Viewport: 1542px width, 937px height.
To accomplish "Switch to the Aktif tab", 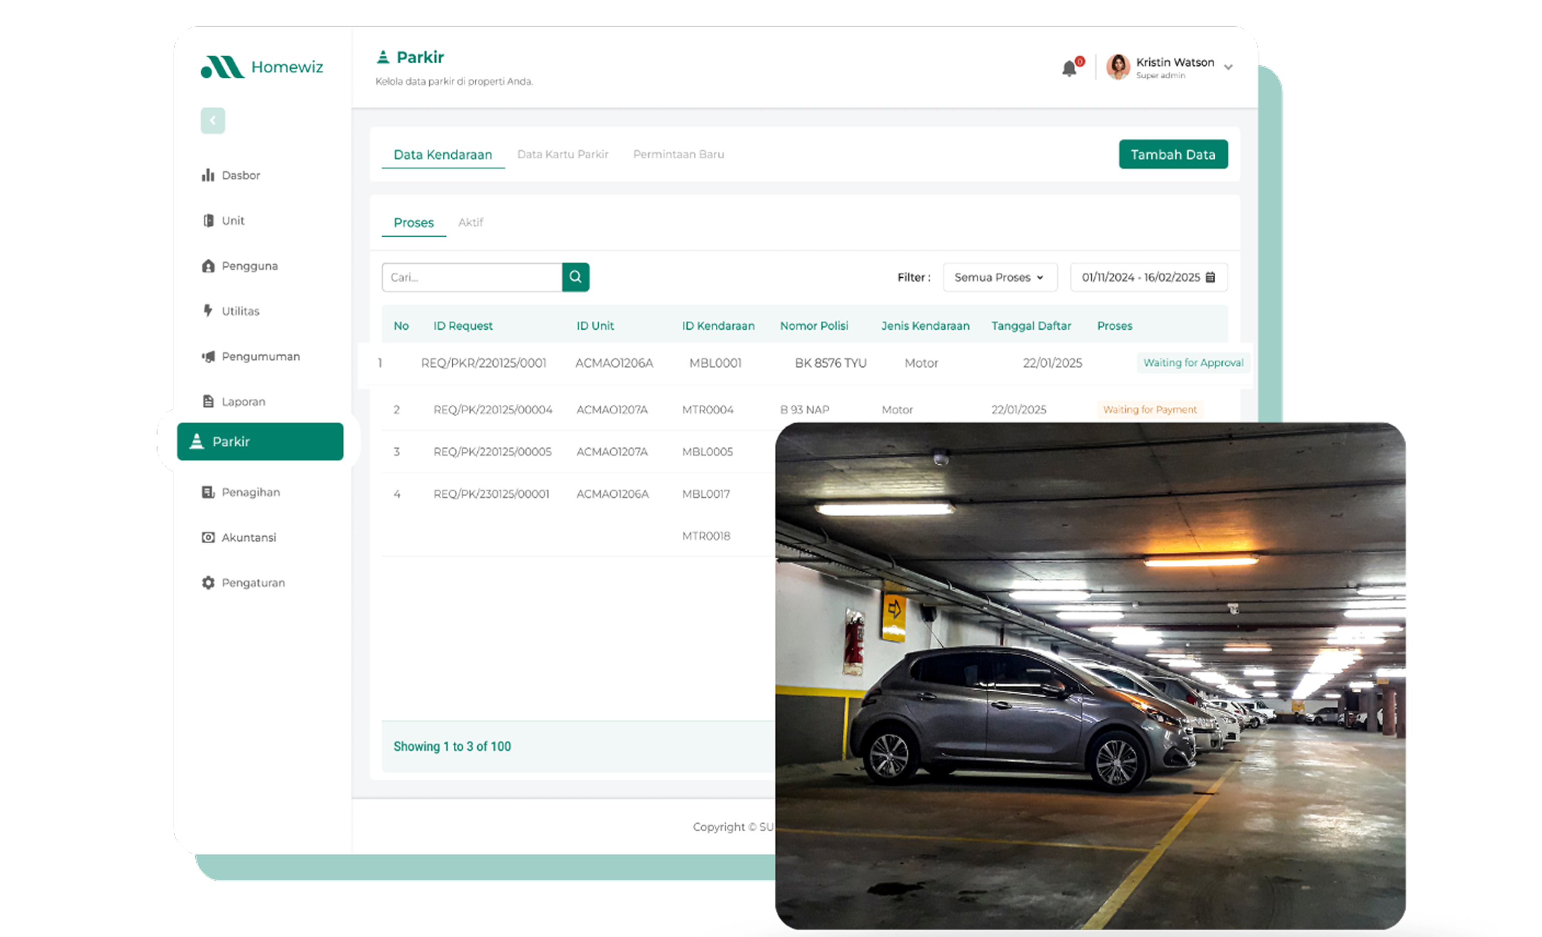I will click(x=471, y=222).
